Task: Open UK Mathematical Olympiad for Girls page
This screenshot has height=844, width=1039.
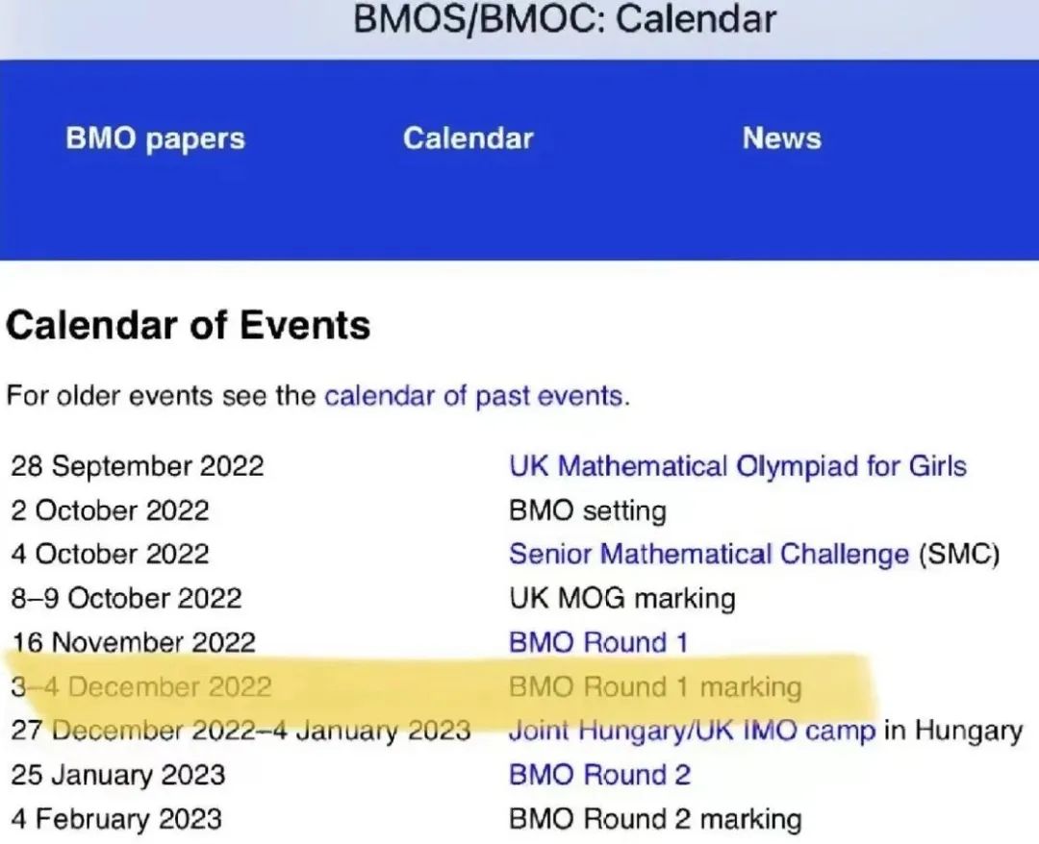Action: tap(735, 465)
